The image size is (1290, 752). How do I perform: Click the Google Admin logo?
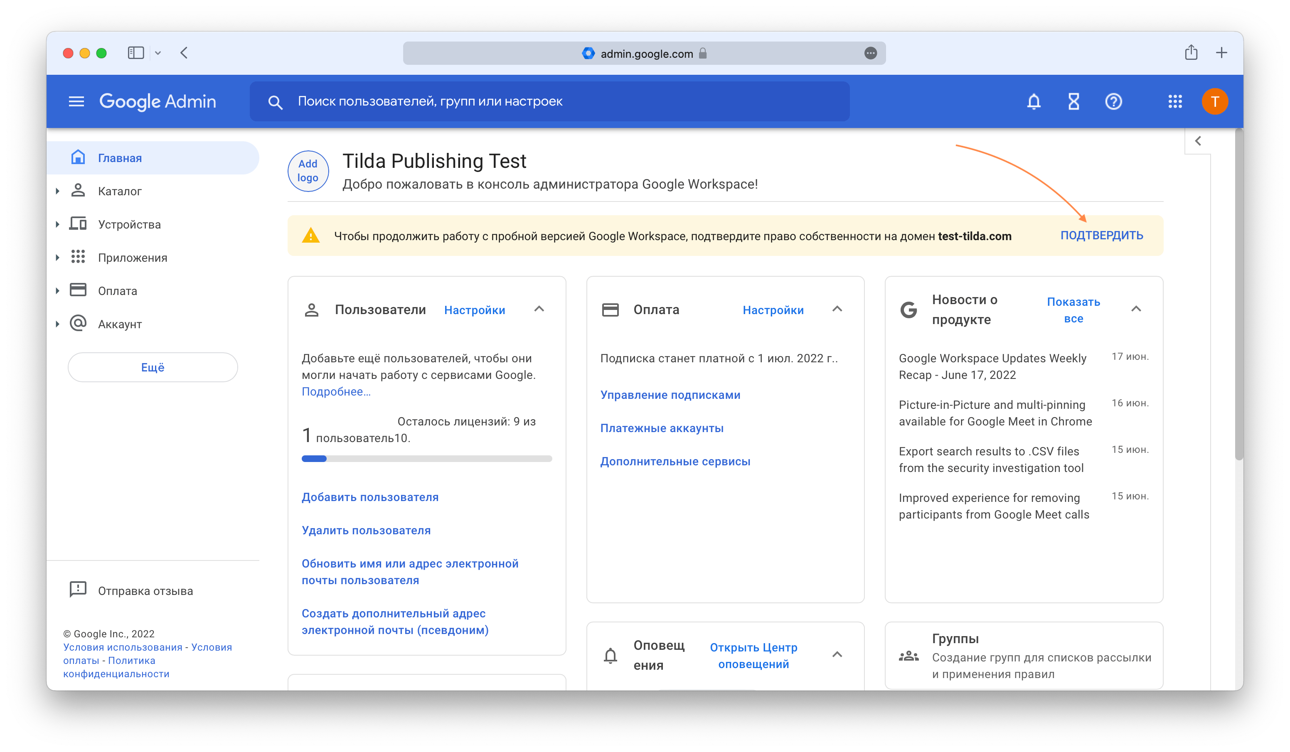pyautogui.click(x=158, y=101)
